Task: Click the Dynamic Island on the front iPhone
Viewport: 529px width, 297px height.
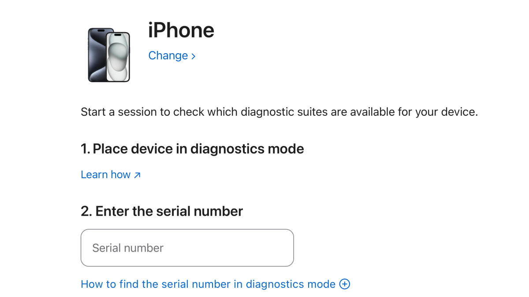Action: click(118, 35)
